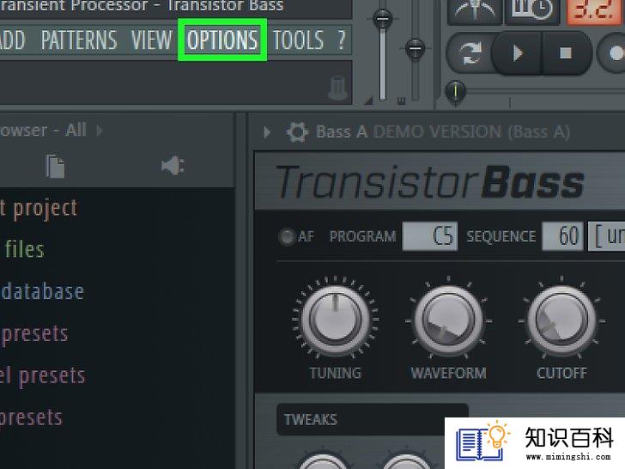This screenshot has width=625, height=469.
Task: Click the metronome icon
Action: 474,10
